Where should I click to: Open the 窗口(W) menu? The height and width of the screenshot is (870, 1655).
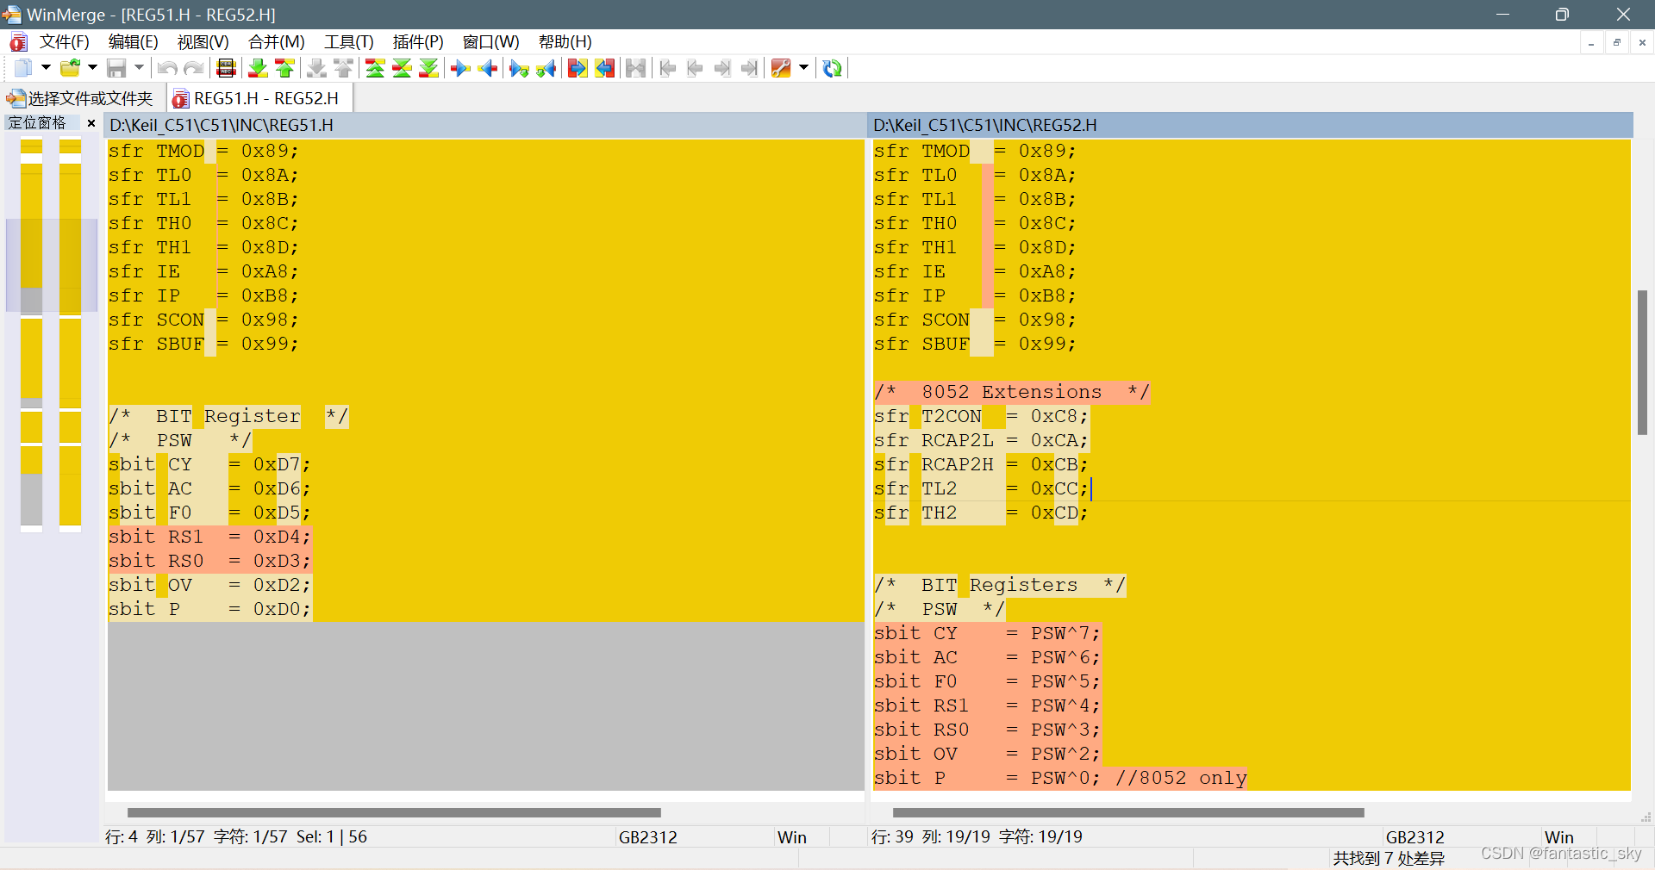coord(491,42)
